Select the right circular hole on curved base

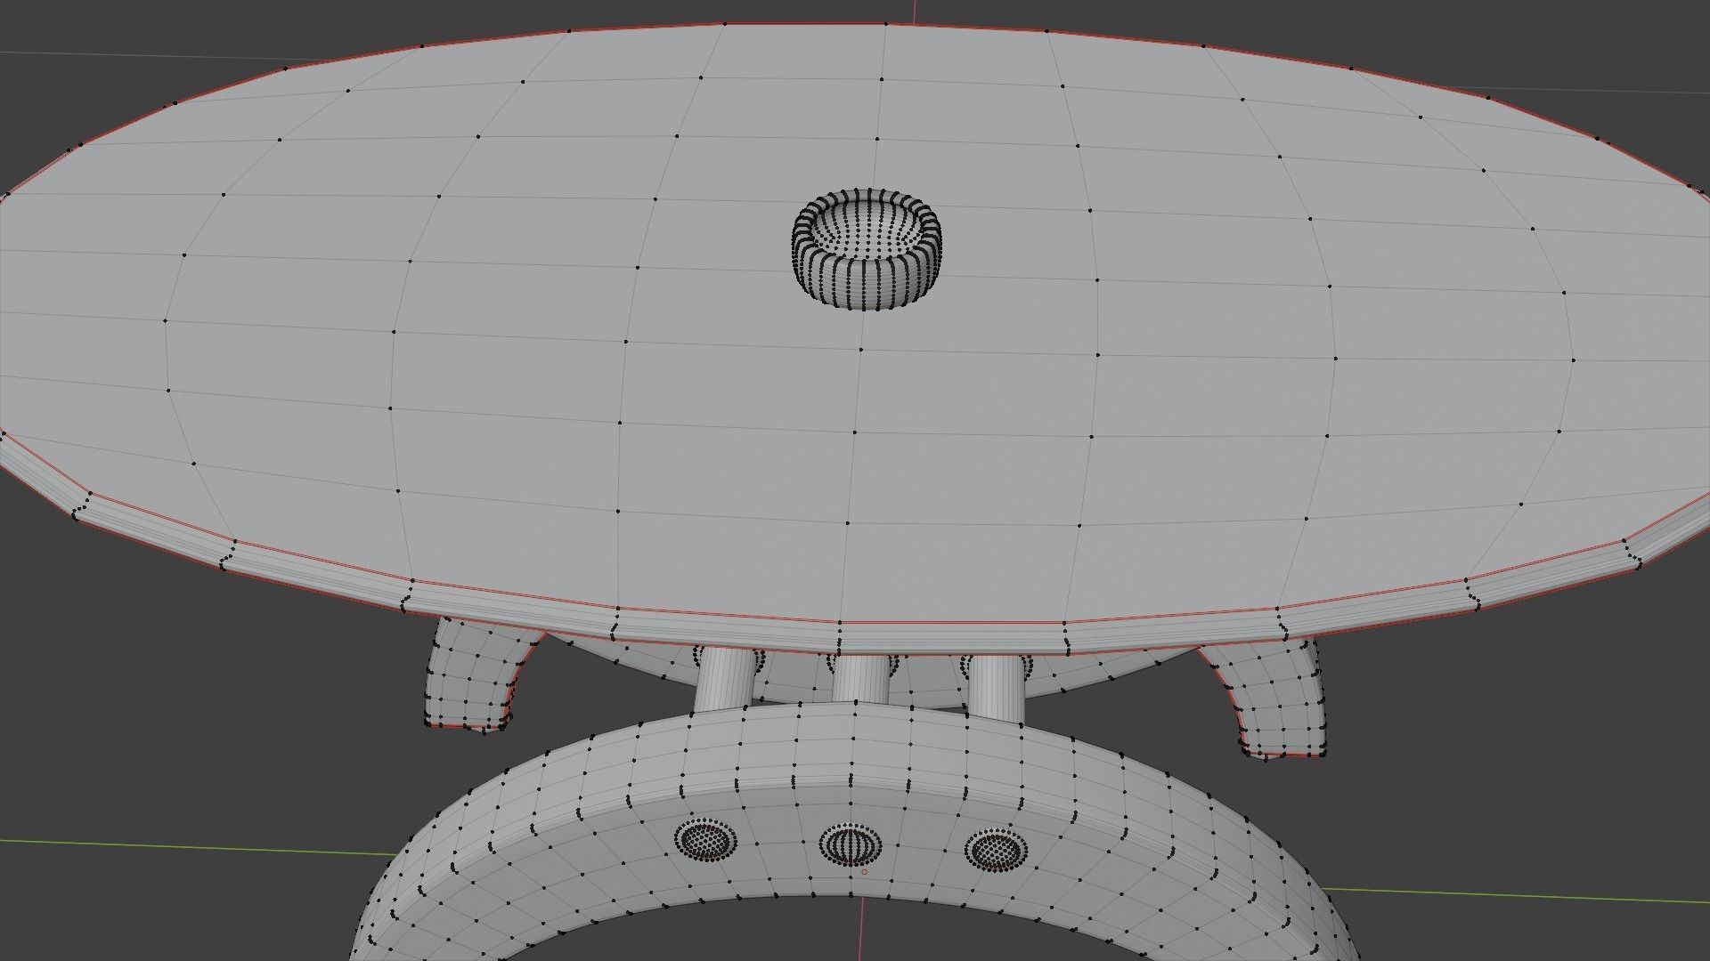(x=997, y=850)
